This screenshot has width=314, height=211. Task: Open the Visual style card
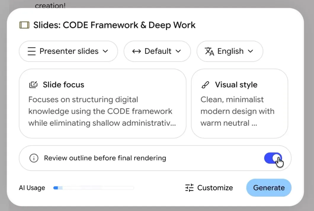coord(240,104)
